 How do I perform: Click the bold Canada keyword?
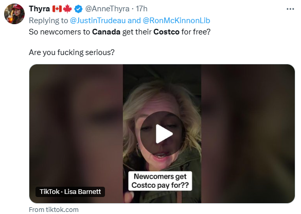point(106,32)
